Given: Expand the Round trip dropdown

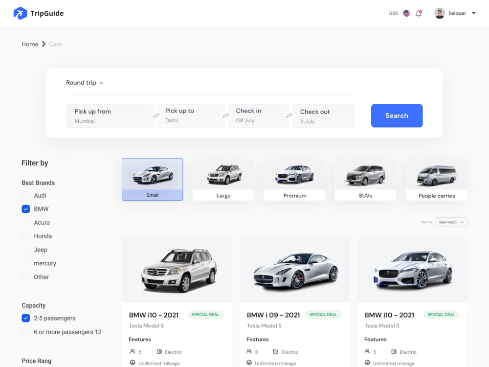Looking at the screenshot, I should 85,83.
